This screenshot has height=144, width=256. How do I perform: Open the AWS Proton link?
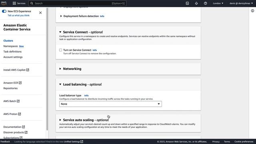pyautogui.click(x=10, y=114)
